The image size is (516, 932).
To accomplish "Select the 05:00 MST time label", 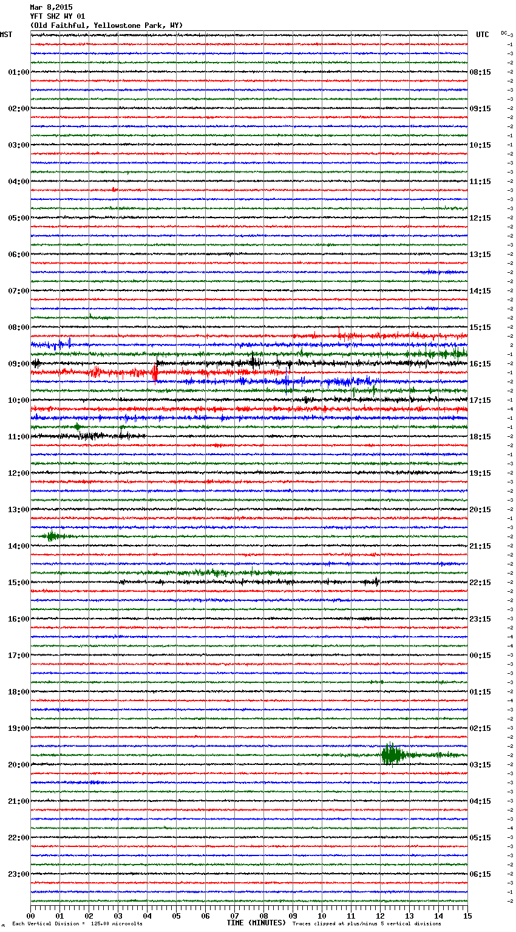I will [19, 218].
